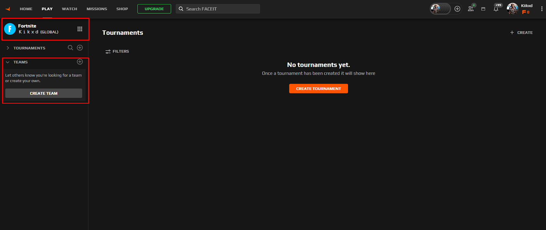Viewport: 546px width, 230px height.
Task: Click the Tournaments page heading
Action: (123, 33)
